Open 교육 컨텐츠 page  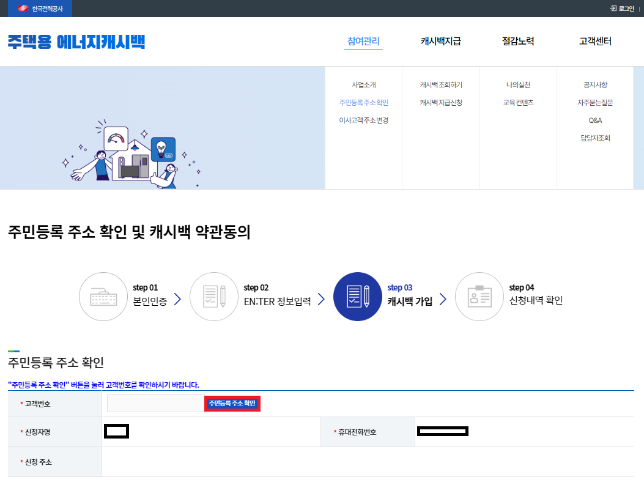518,102
